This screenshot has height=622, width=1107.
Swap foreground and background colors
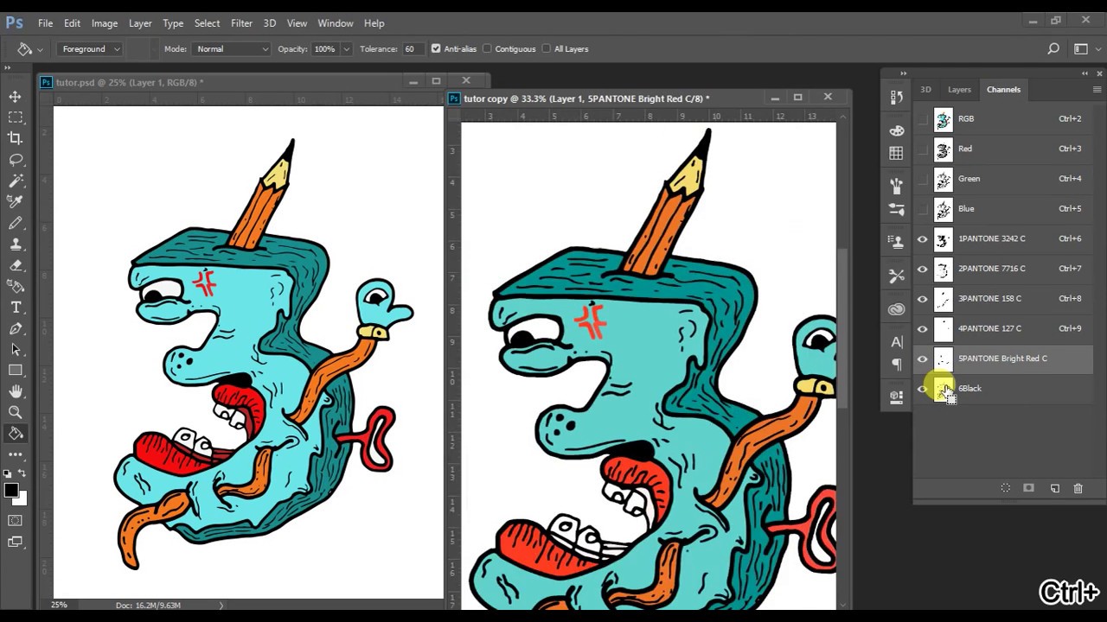[22, 474]
